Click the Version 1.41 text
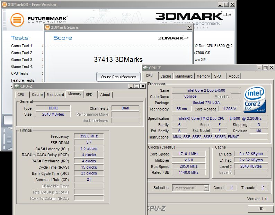 [x=258, y=199]
